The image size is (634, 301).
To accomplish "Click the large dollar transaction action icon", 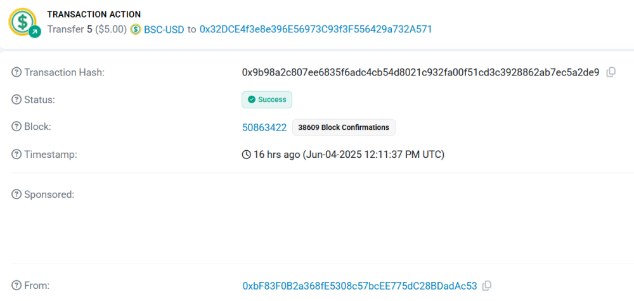I will tap(24, 22).
